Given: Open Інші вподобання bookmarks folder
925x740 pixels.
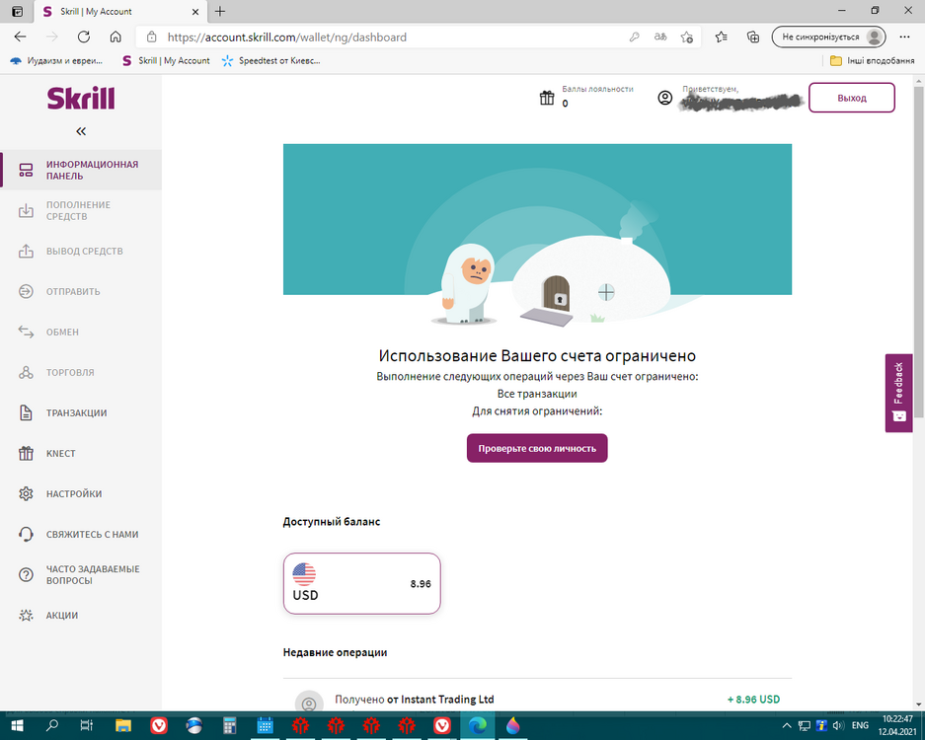Looking at the screenshot, I should pyautogui.click(x=872, y=60).
